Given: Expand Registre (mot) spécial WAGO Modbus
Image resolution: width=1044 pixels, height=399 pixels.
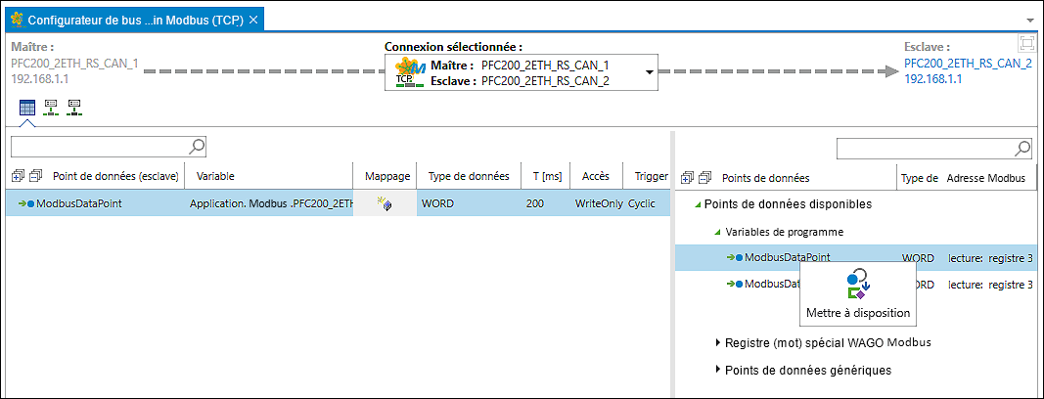Looking at the screenshot, I should point(718,342).
